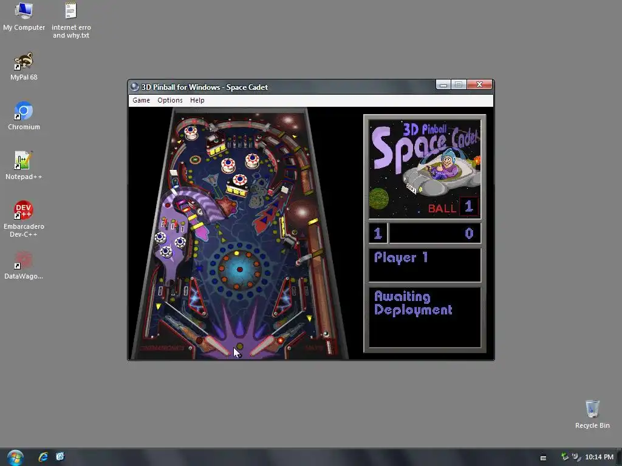Image resolution: width=622 pixels, height=466 pixels.
Task: Click the 10:14 PM clock
Action: [599, 457]
